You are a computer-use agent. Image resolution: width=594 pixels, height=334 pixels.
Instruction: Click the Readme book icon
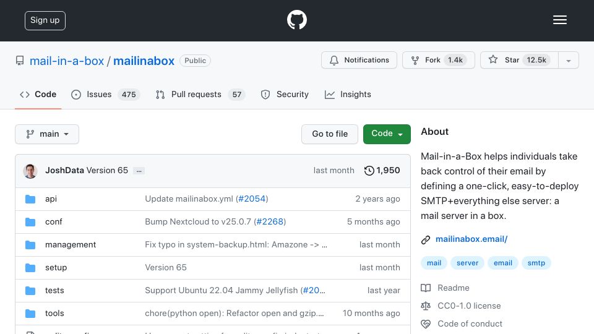point(426,288)
